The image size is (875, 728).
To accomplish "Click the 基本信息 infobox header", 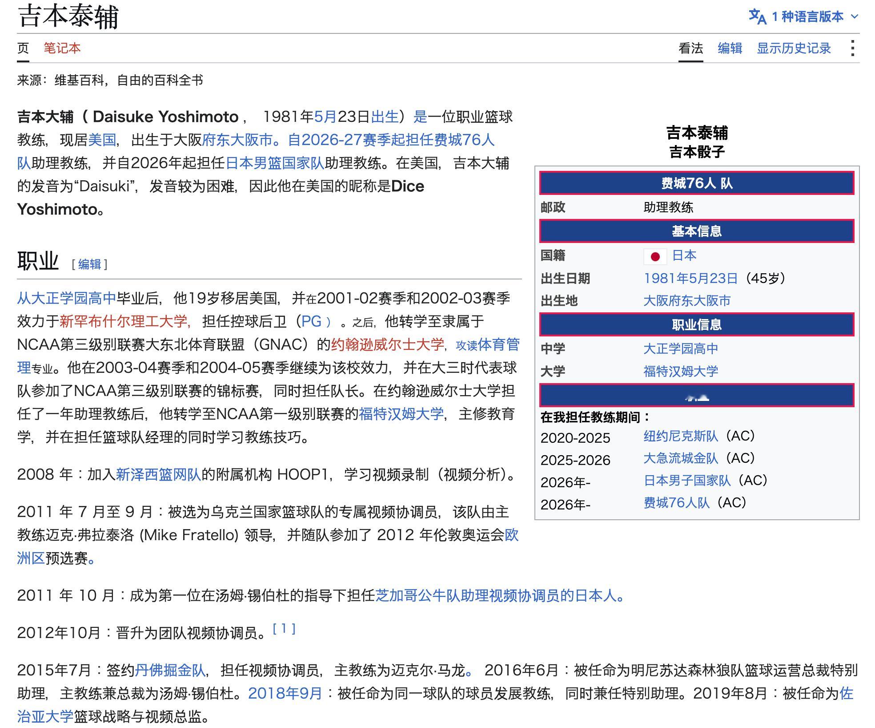I will click(697, 231).
